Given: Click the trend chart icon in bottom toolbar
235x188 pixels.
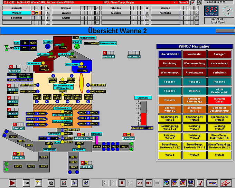Looking at the screenshot, I should tap(64, 183).
